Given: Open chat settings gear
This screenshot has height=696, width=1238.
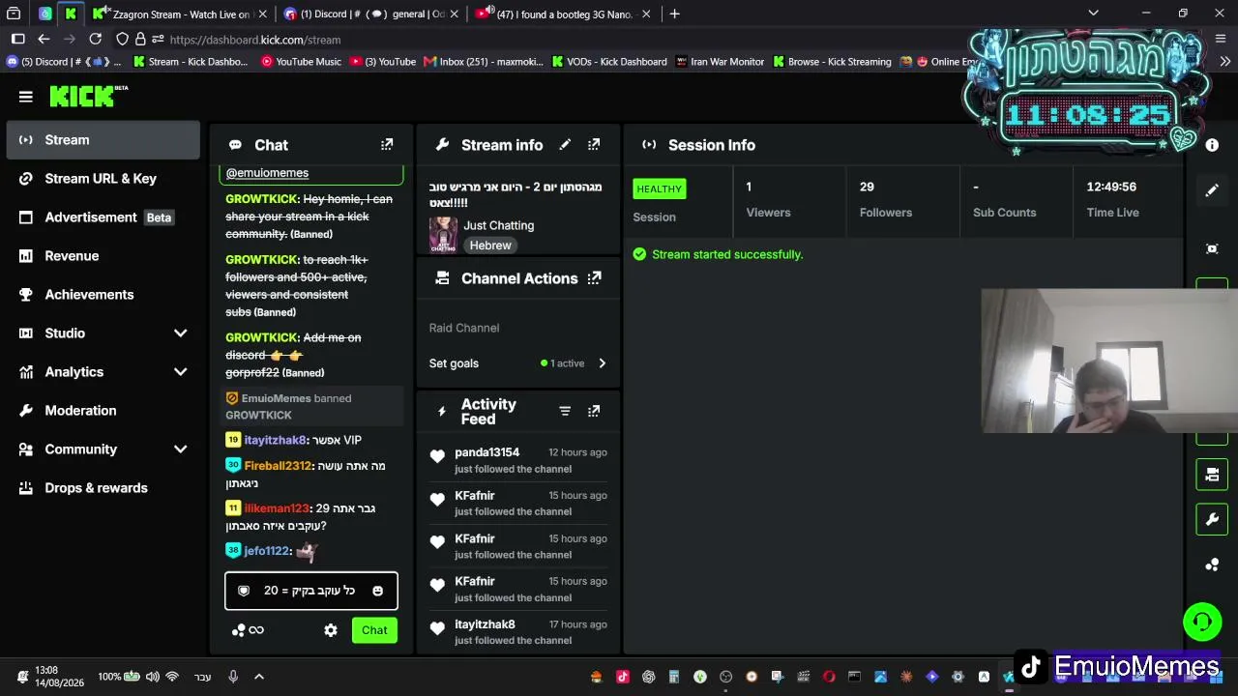Looking at the screenshot, I should coord(331,630).
